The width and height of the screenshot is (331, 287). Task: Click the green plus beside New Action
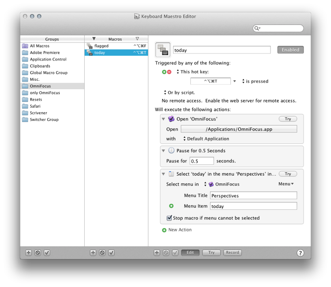click(164, 230)
